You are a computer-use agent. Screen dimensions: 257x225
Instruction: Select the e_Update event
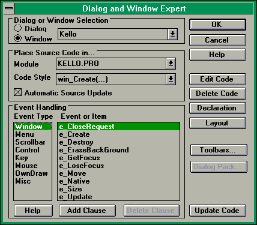(x=118, y=197)
